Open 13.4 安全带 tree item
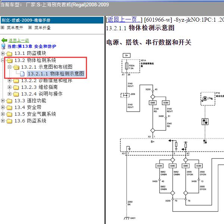This screenshot has height=224, width=224. [28, 107]
